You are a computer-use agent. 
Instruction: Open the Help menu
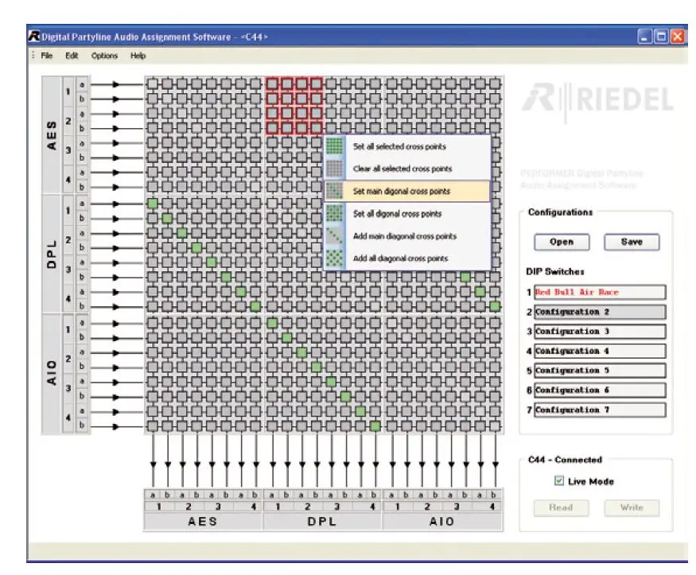(x=138, y=56)
